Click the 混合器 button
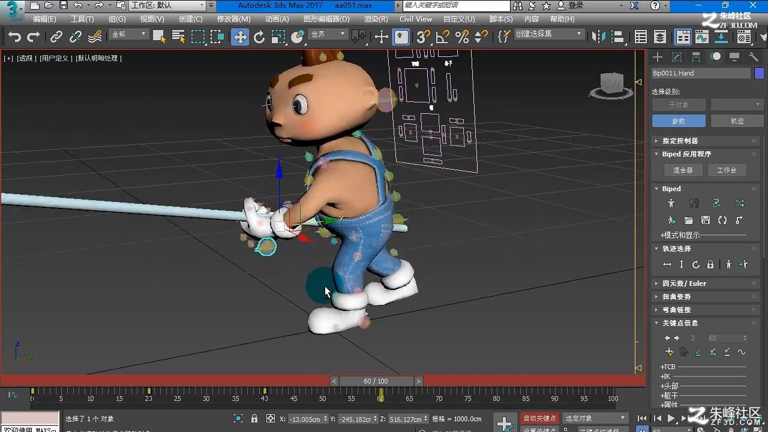768x432 pixels. (683, 170)
